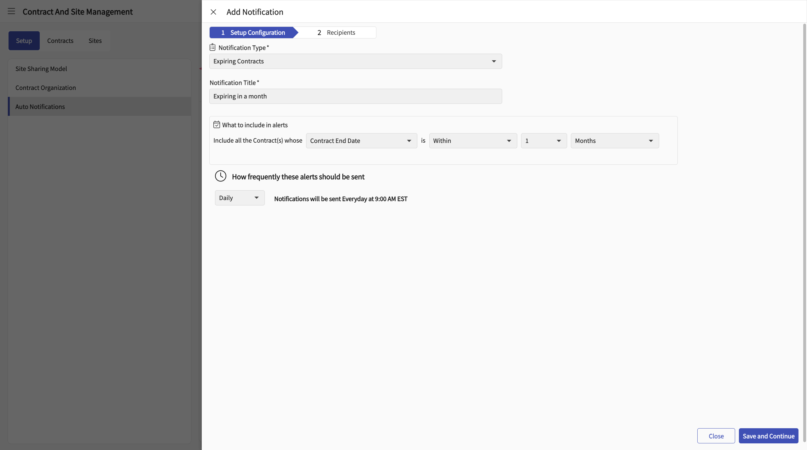Open the Months unit dropdown
807x450 pixels.
(614, 141)
